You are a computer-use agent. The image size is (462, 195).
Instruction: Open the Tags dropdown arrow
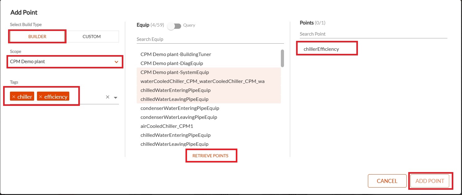pyautogui.click(x=116, y=97)
